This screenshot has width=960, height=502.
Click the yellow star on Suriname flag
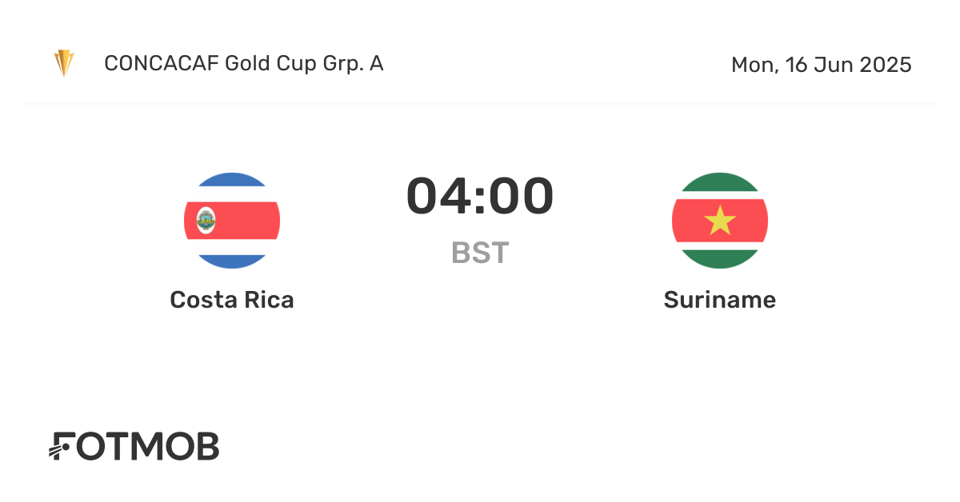pyautogui.click(x=720, y=221)
